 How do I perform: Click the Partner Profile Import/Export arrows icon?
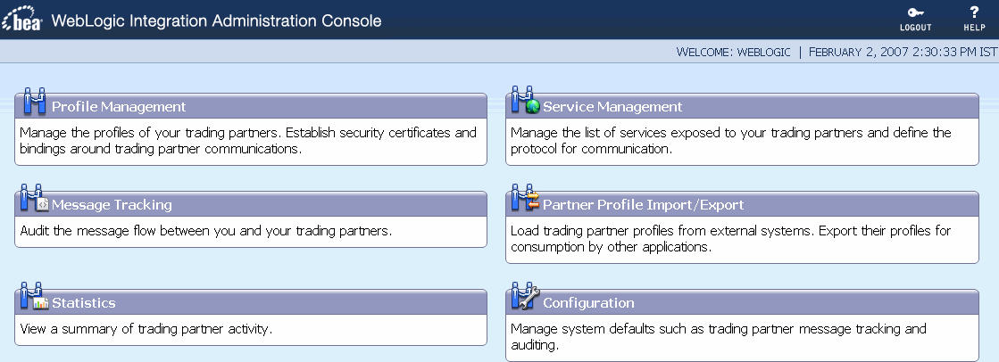[x=526, y=199]
